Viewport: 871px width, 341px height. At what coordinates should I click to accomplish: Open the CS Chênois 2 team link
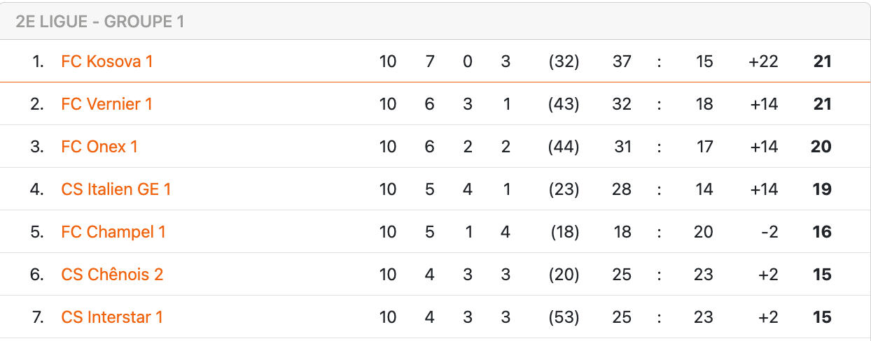(112, 275)
